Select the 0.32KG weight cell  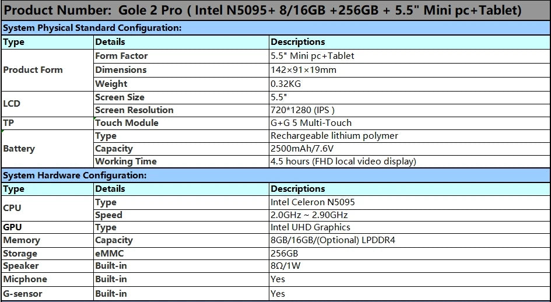(x=286, y=84)
